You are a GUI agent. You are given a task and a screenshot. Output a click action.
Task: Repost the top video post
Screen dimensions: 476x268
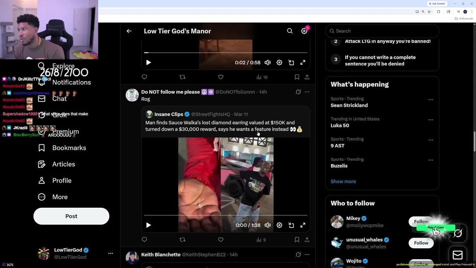182,77
